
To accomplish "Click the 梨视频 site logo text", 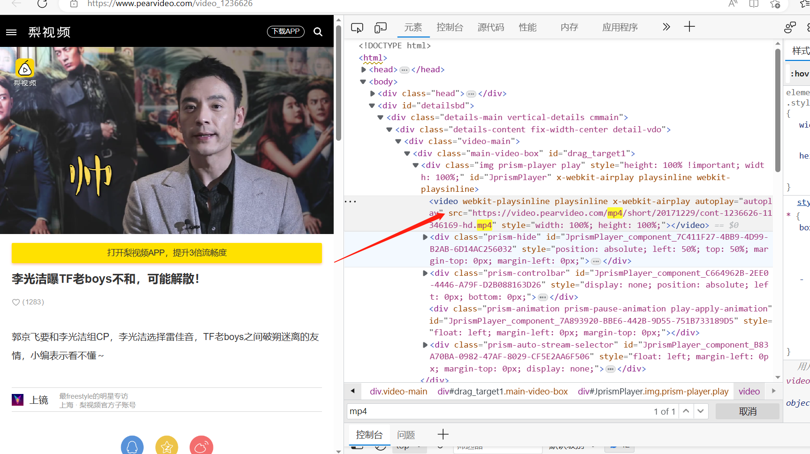I will click(x=49, y=32).
